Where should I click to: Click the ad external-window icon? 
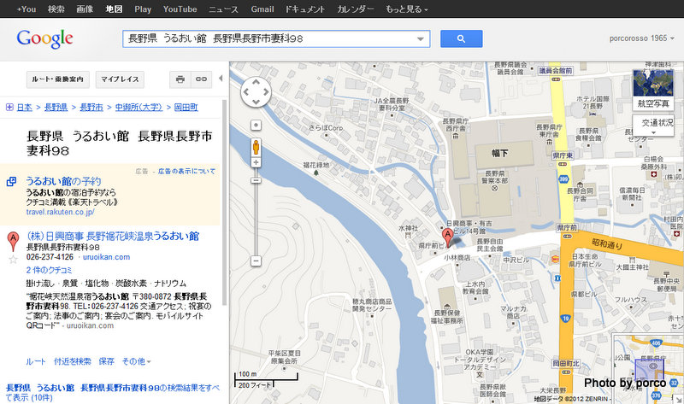pyautogui.click(x=11, y=181)
